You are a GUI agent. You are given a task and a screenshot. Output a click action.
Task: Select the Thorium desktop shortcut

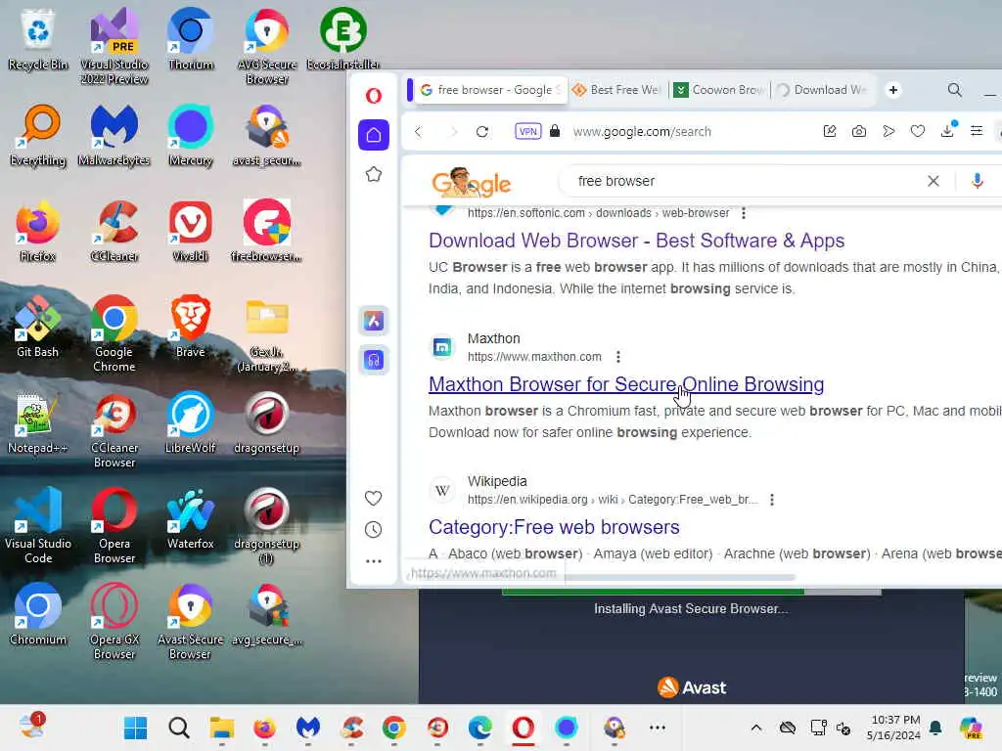(x=191, y=39)
